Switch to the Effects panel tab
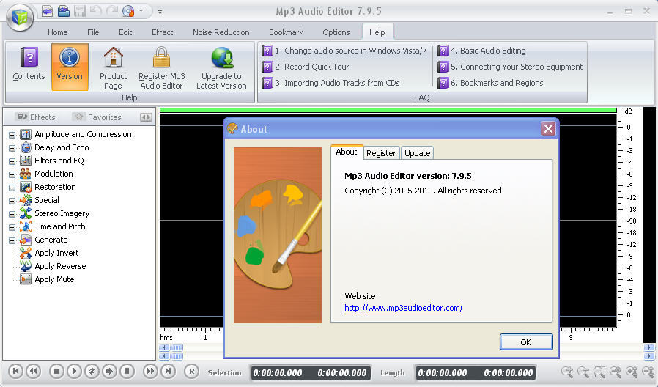Image resolution: width=658 pixels, height=387 pixels. pyautogui.click(x=36, y=117)
